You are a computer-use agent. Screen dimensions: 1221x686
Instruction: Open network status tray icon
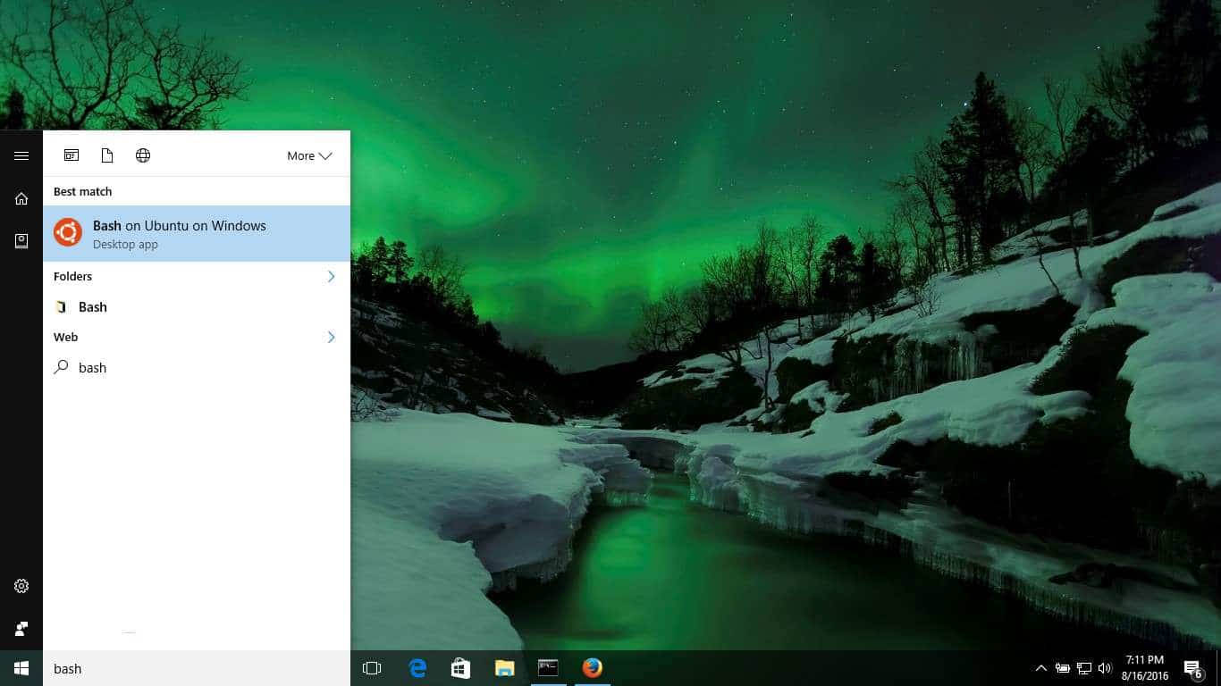click(x=1084, y=668)
